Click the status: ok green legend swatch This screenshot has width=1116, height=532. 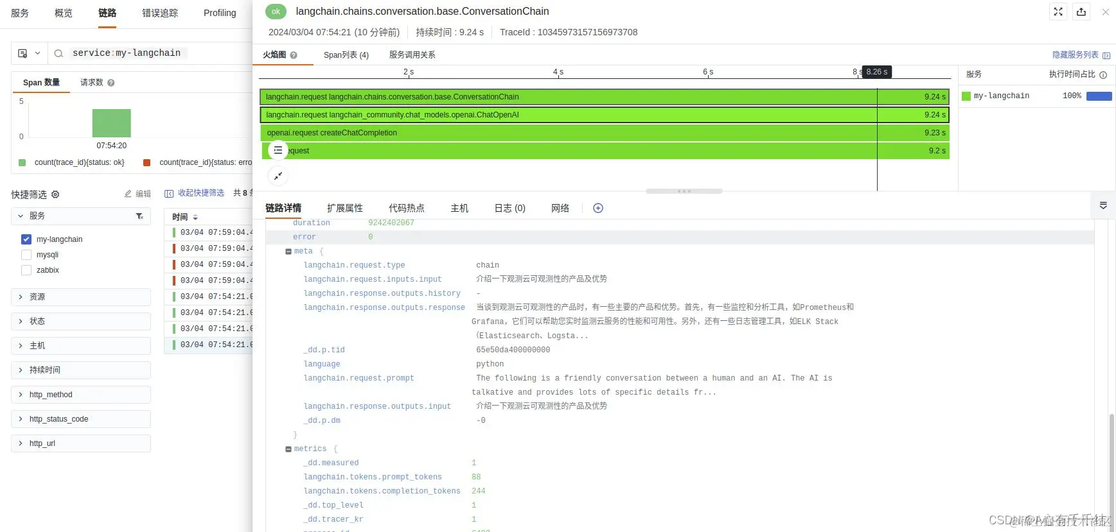pos(22,163)
